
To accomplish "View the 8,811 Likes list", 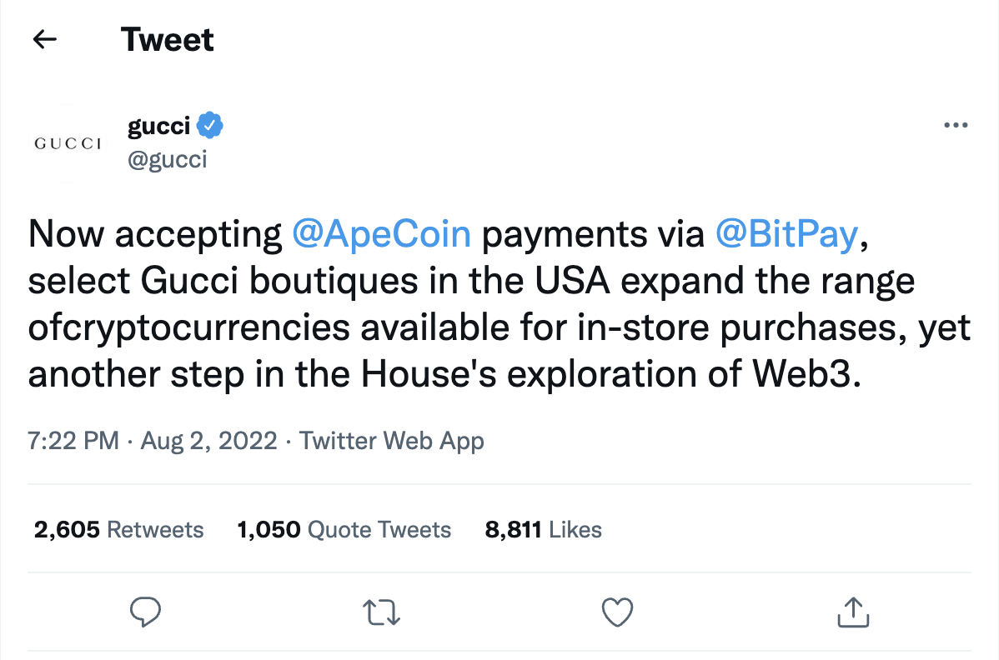I will pos(543,529).
